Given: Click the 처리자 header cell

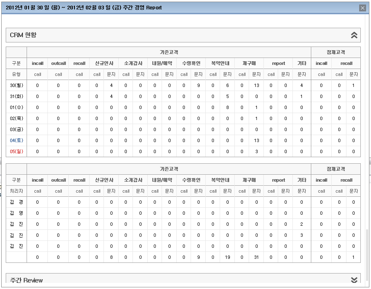Looking at the screenshot, I should coord(16,191).
